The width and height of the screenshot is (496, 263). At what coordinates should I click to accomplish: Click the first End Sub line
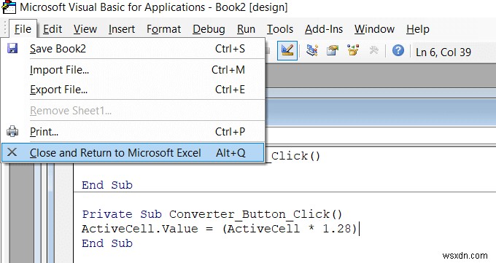[107, 185]
